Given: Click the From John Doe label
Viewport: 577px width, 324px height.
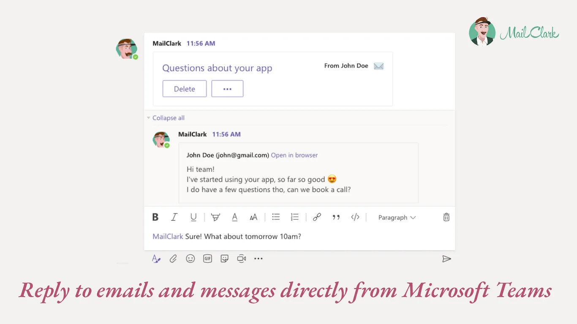Looking at the screenshot, I should click(346, 66).
